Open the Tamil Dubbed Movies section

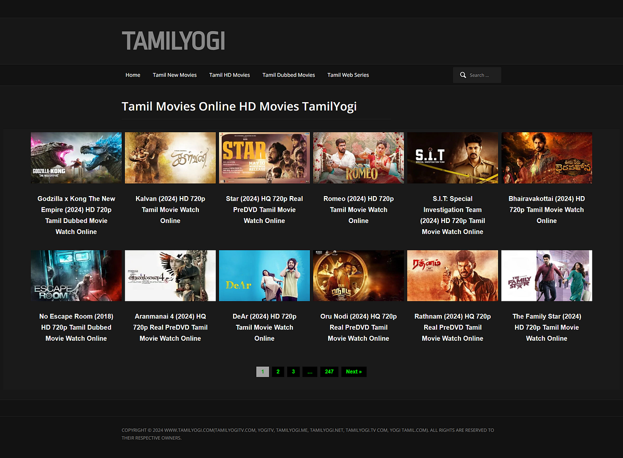(x=288, y=75)
